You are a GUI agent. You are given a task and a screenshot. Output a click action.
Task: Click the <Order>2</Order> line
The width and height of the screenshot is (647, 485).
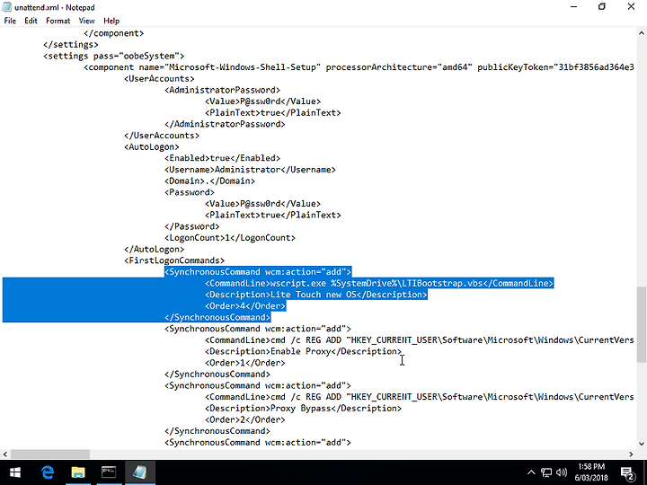click(x=245, y=419)
